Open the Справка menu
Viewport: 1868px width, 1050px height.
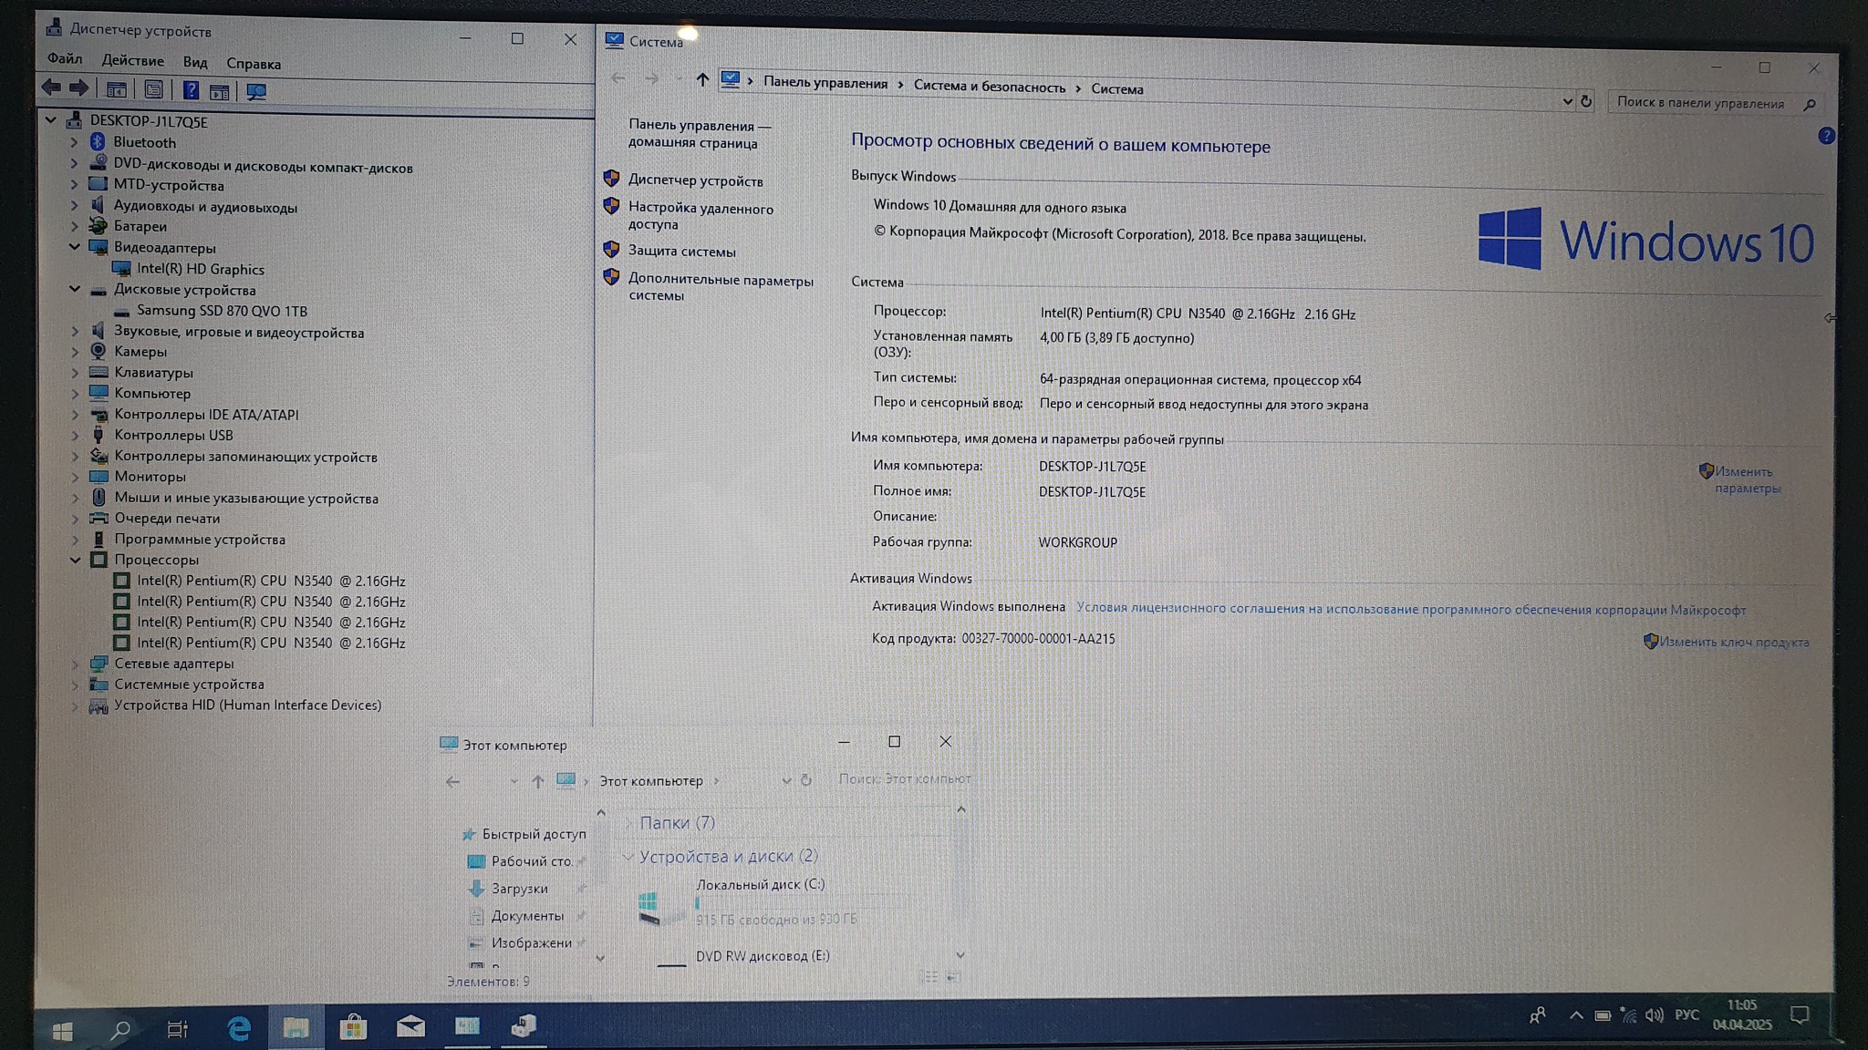click(x=253, y=64)
